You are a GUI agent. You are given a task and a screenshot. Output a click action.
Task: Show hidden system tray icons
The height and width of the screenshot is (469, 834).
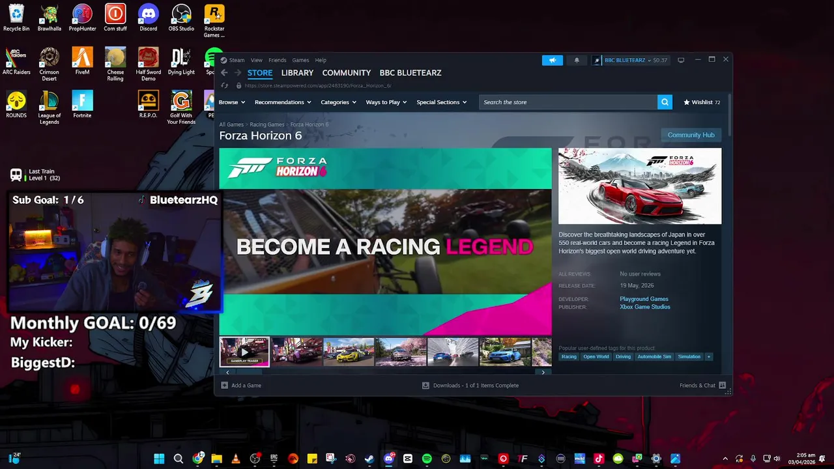click(725, 459)
